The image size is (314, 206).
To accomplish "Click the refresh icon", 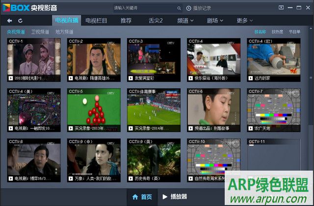I will (x=20, y=21).
